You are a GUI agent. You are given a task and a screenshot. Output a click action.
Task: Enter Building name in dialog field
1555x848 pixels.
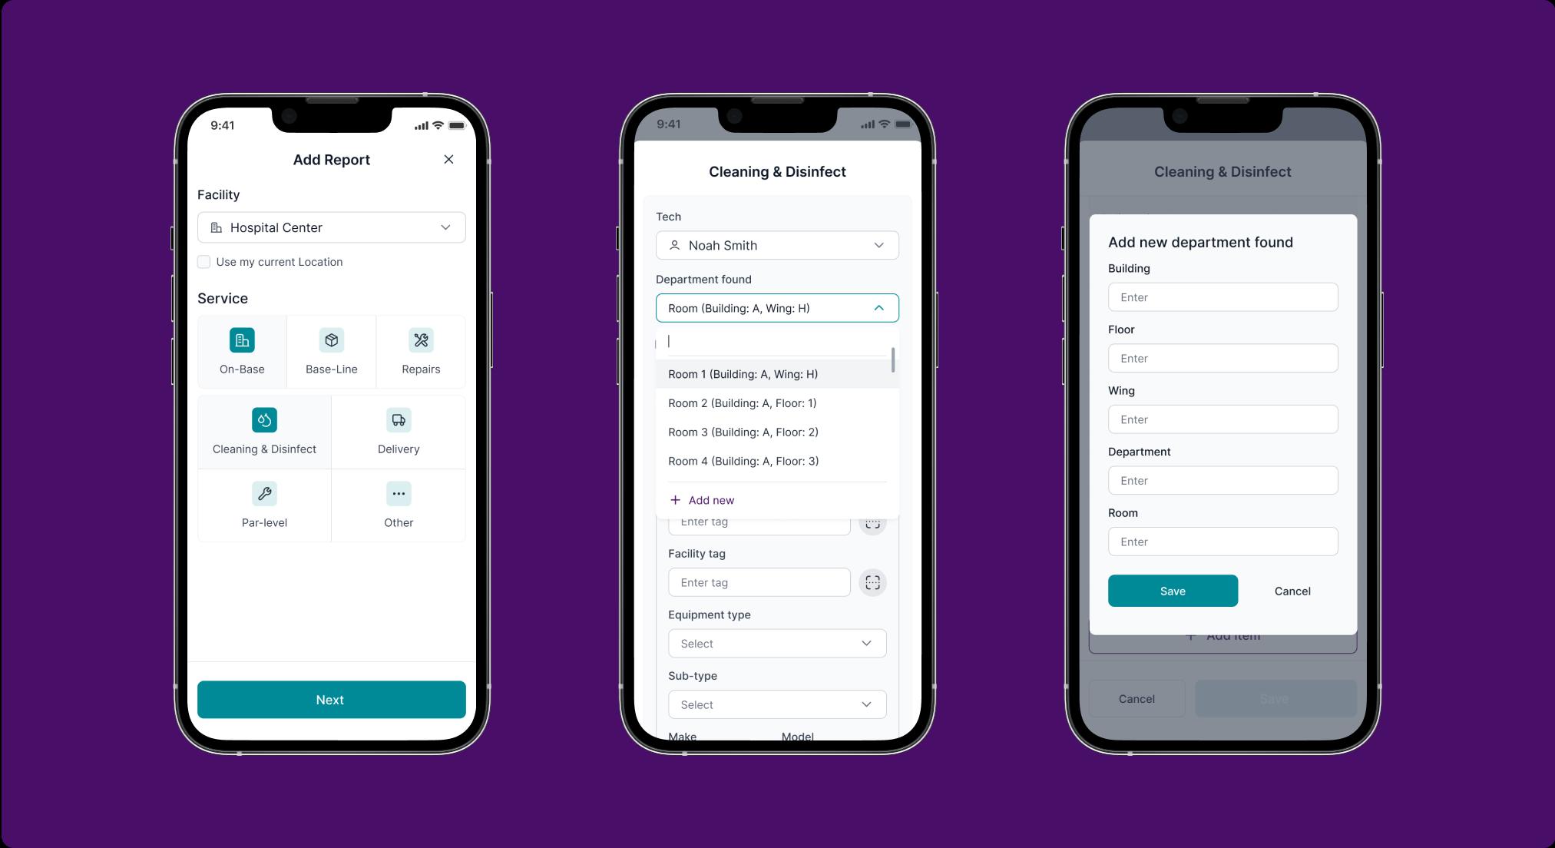tap(1223, 296)
